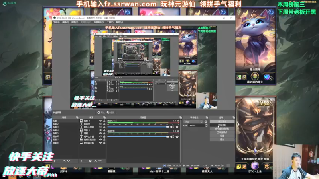This screenshot has height=179, width=319.
Task: Pop out the 转场特效 dock panel
Action: [x=207, y=117]
